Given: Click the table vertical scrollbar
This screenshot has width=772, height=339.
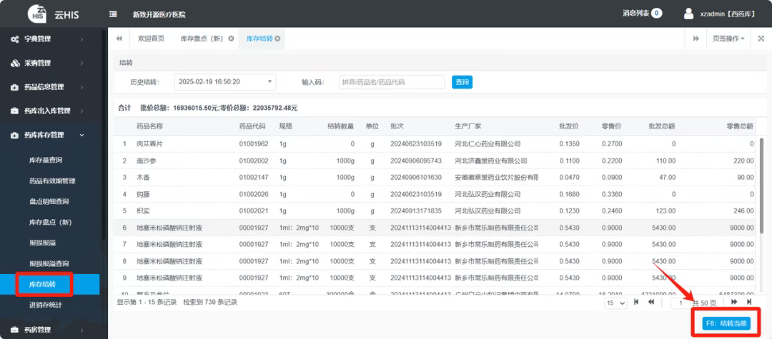Looking at the screenshot, I should pos(762,187).
